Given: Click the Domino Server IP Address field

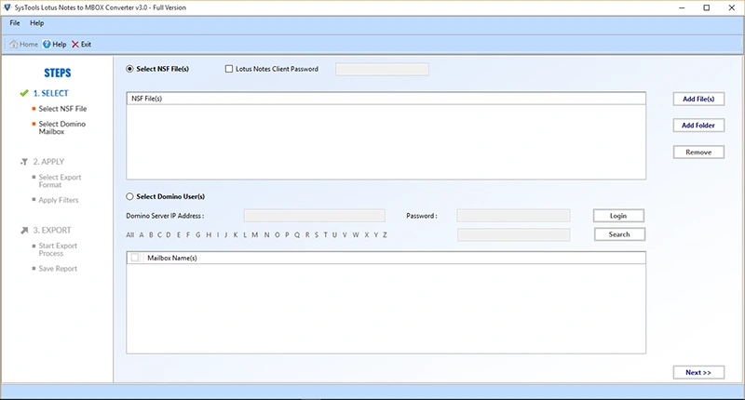Looking at the screenshot, I should (315, 216).
